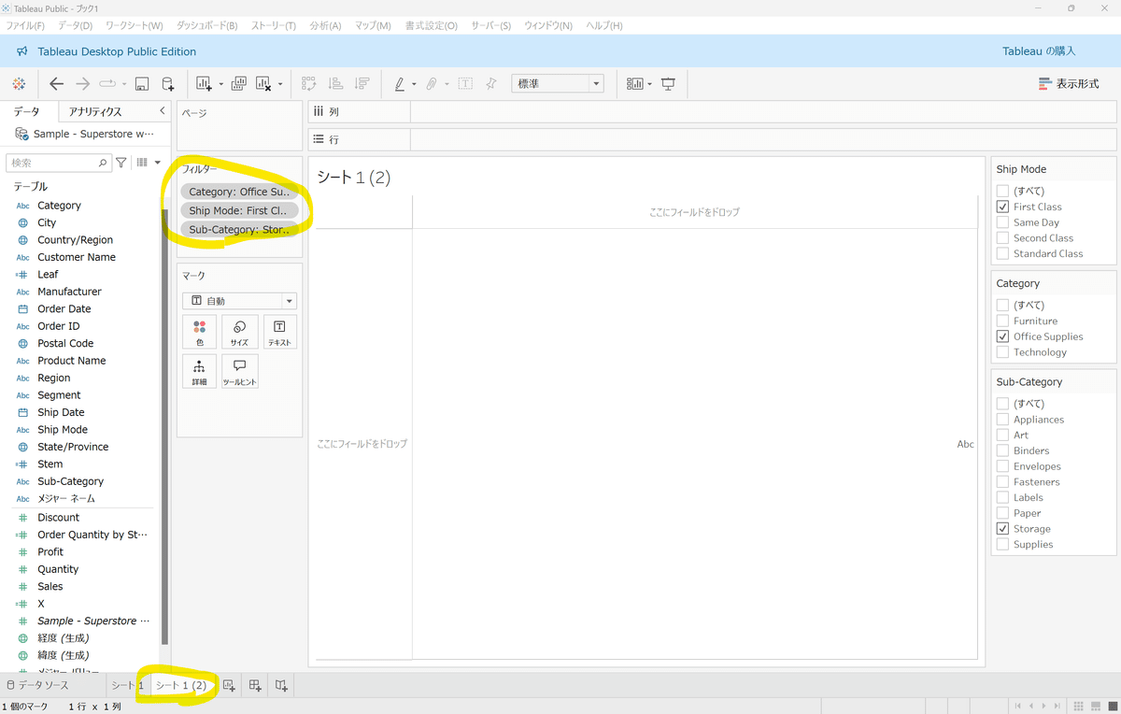Add a new dashboard tab icon

[255, 686]
